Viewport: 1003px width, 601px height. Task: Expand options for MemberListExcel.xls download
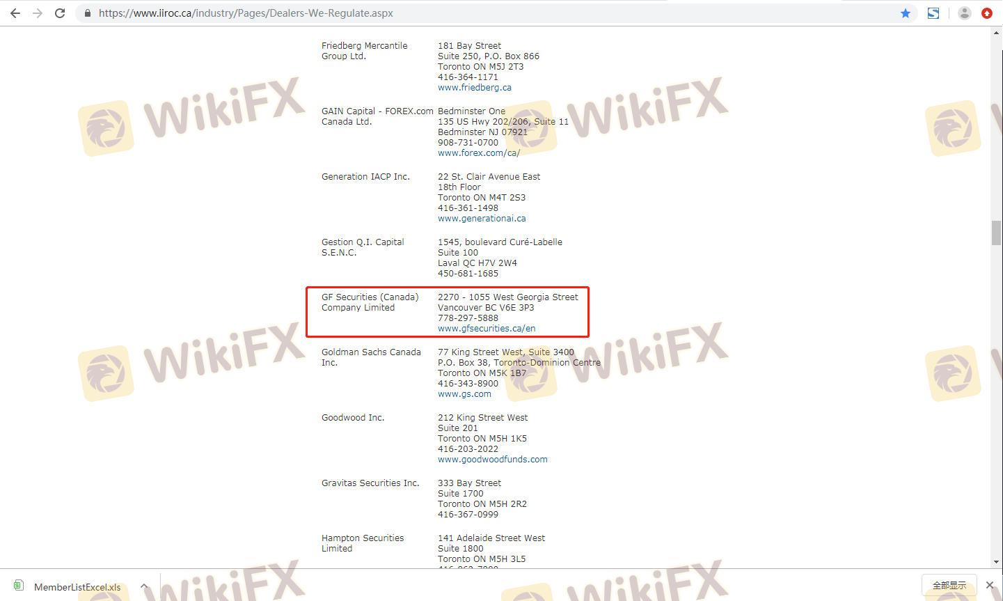point(144,586)
